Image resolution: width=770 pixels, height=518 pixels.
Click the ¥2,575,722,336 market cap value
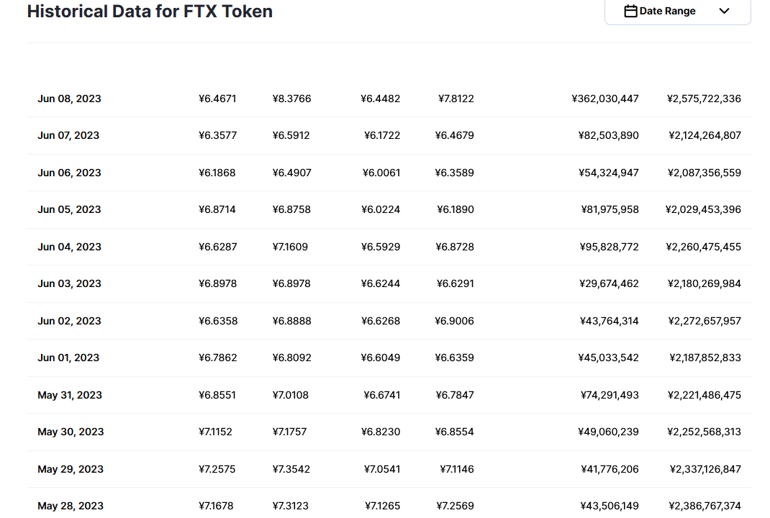(704, 99)
